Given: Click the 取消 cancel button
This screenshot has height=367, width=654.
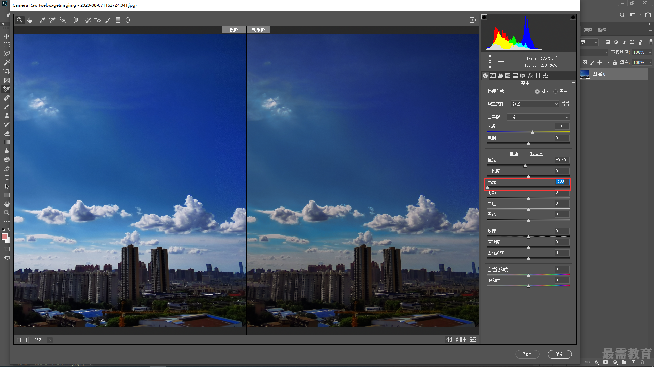Looking at the screenshot, I should (x=527, y=354).
